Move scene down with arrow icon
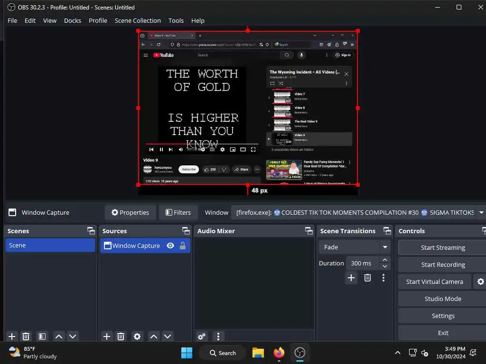The image size is (486, 364). click(73, 336)
